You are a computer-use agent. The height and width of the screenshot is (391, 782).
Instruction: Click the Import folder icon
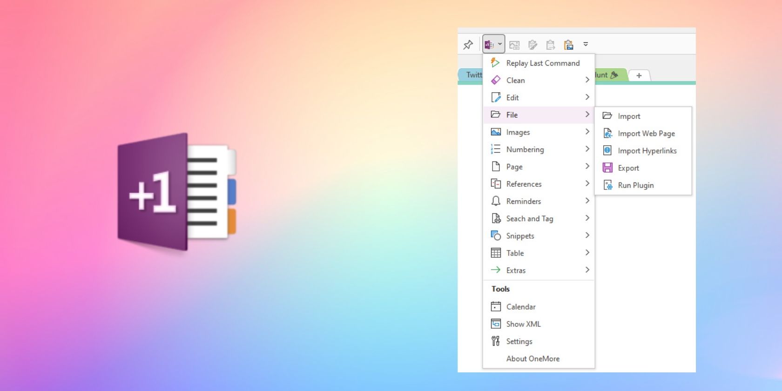(607, 115)
